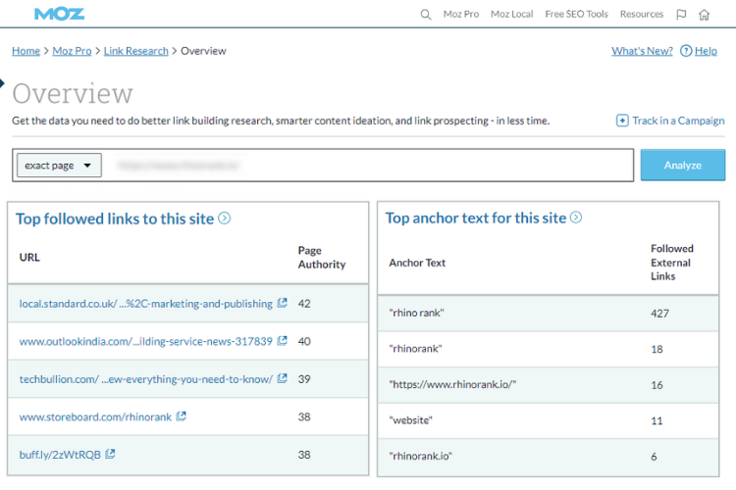Viewport: 736px width, 490px height.
Task: Click Page Authority column header
Action: (322, 258)
